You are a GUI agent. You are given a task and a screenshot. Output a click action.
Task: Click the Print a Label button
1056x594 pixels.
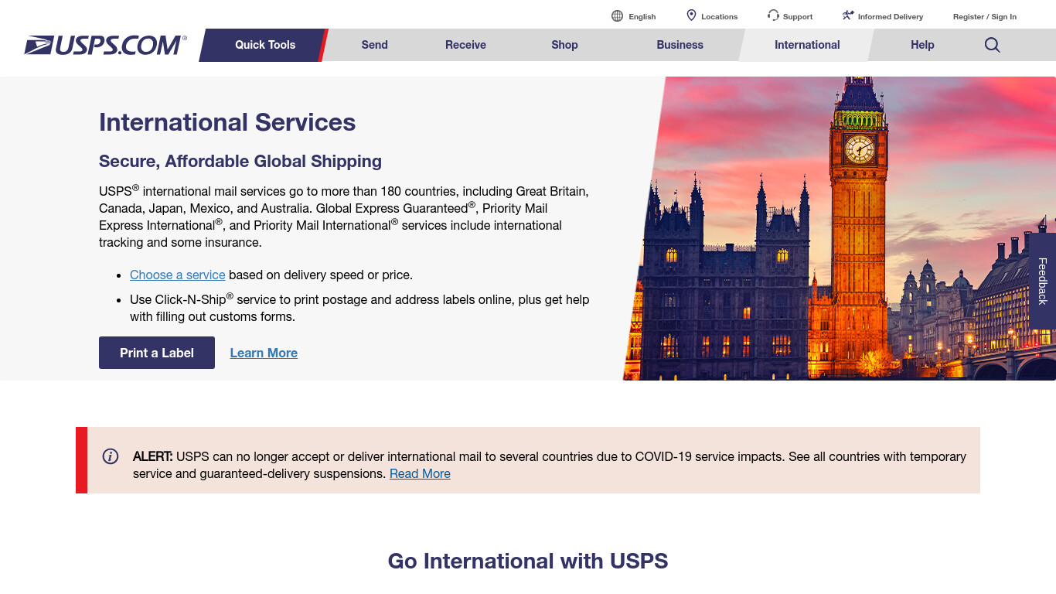coord(157,353)
